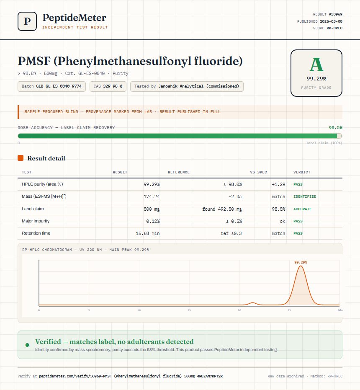This screenshot has height=390, width=360.
Task: Click PASS verdict in Major impurity row
Action: pyautogui.click(x=298, y=221)
